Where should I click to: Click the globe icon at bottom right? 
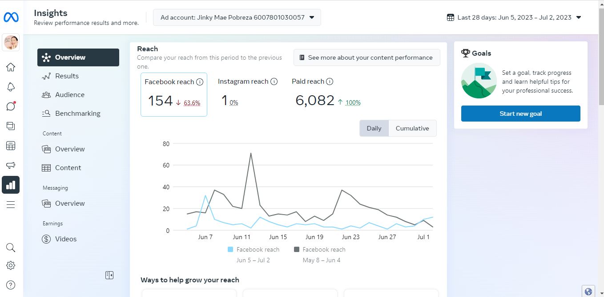coord(588,292)
